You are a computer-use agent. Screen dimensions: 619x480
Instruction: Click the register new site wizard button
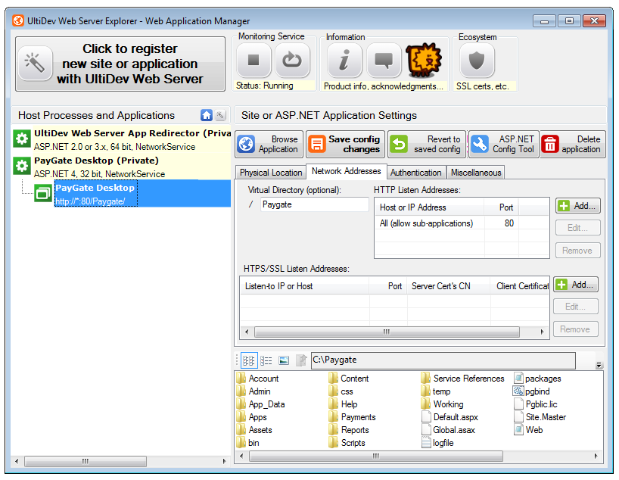coord(120,64)
